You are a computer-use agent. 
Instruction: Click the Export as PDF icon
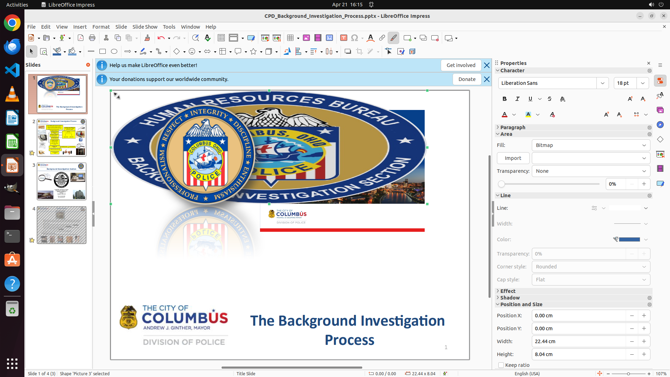(81, 38)
